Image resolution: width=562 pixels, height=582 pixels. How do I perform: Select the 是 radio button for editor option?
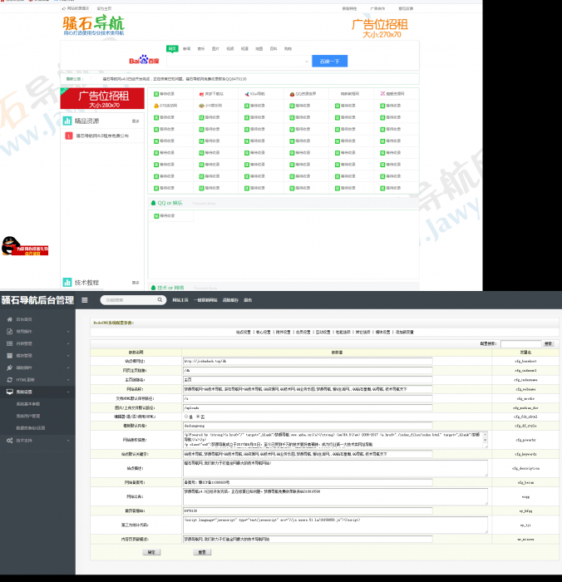click(x=187, y=417)
